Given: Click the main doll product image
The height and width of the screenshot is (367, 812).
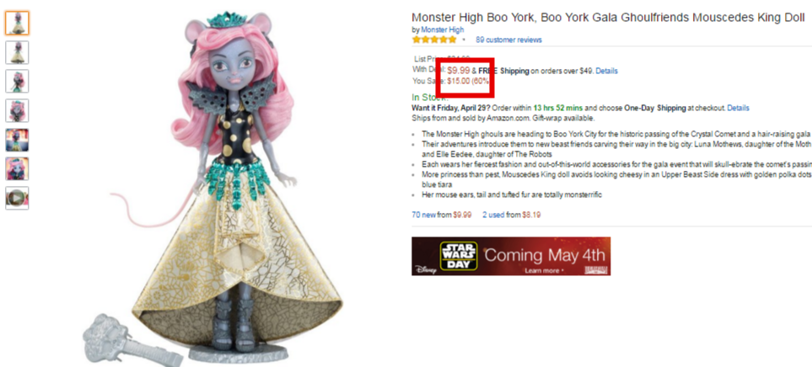Looking at the screenshot, I should click(x=212, y=186).
